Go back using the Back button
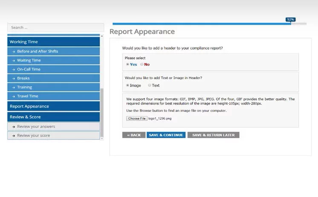 (133, 135)
